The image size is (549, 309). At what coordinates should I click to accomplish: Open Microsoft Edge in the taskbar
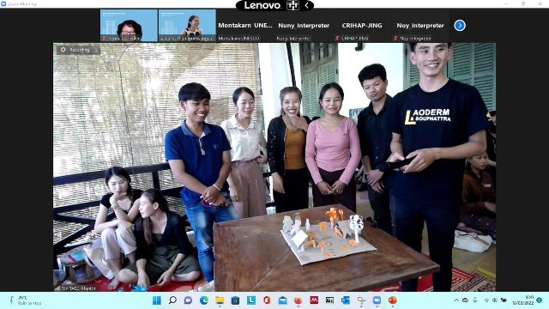(204, 300)
